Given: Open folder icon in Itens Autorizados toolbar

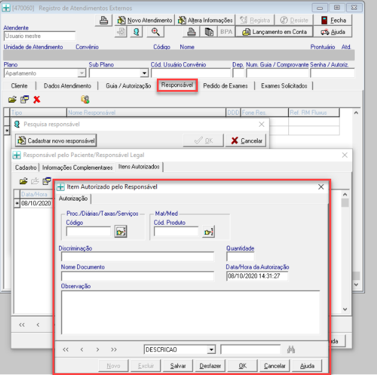Looking at the screenshot, I should 24,181.
